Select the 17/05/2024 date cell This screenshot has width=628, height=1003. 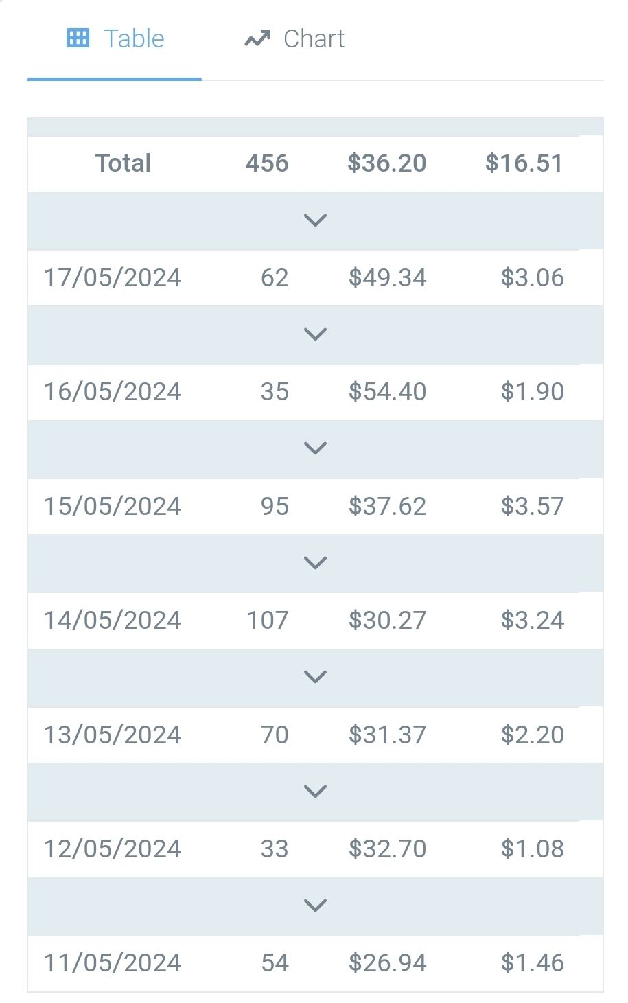pos(113,278)
